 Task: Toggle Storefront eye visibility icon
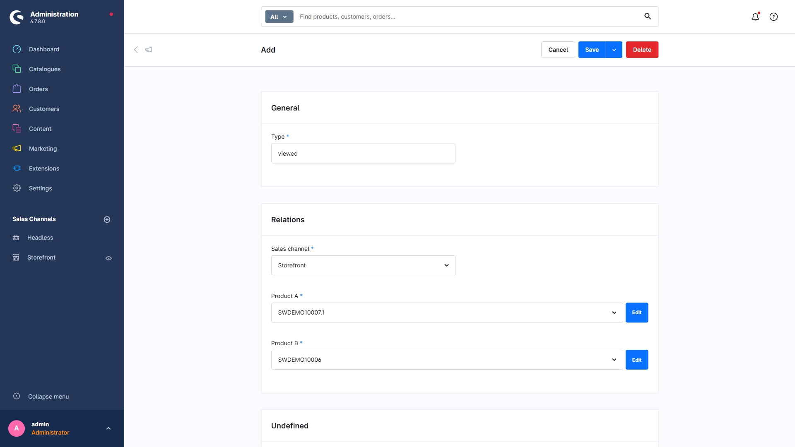(108, 258)
